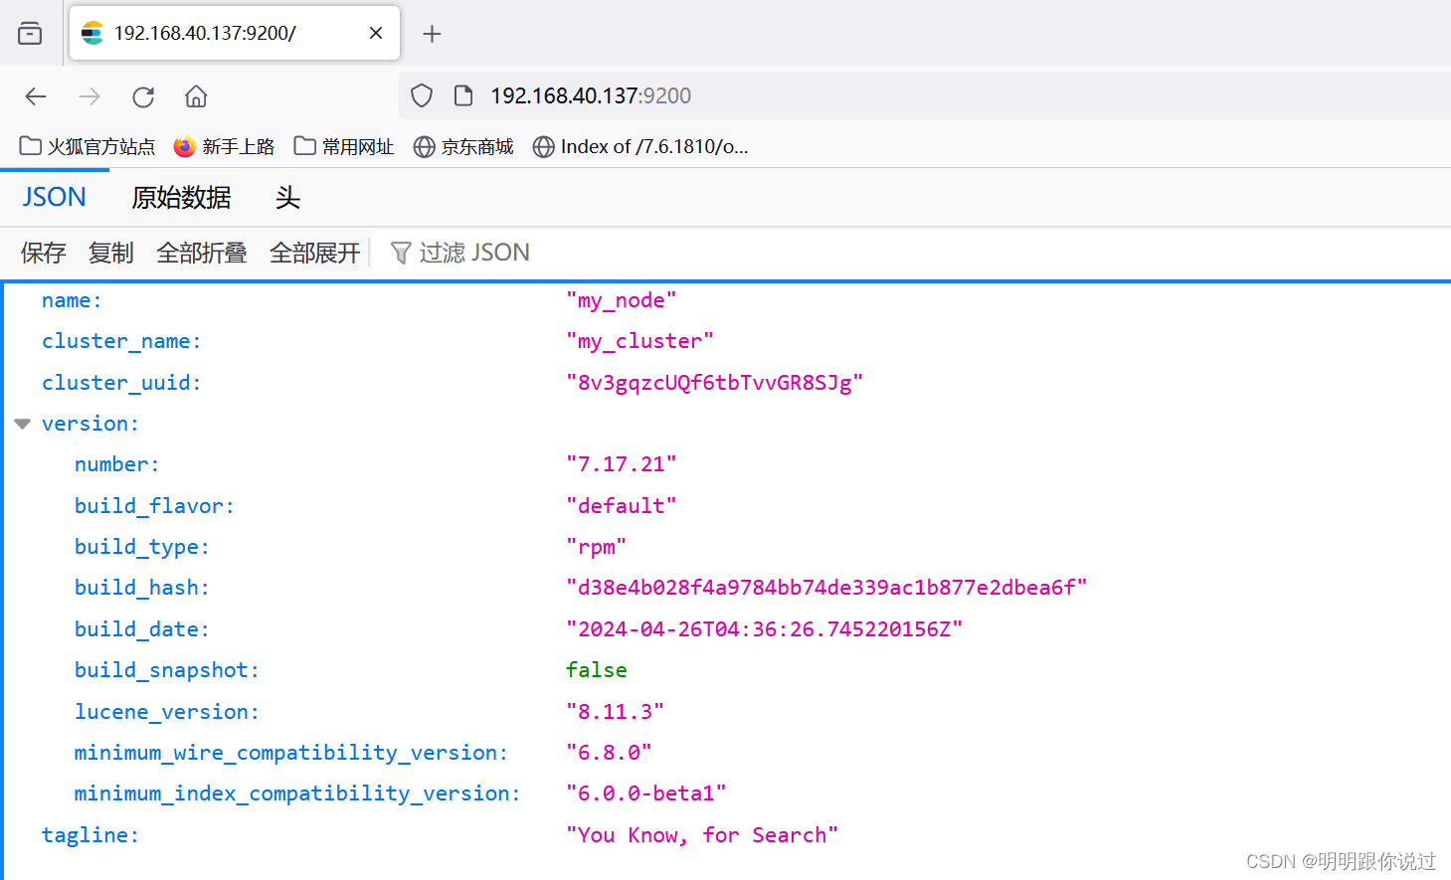Click the shield tracking protection icon
The image size is (1451, 880).
[421, 94]
